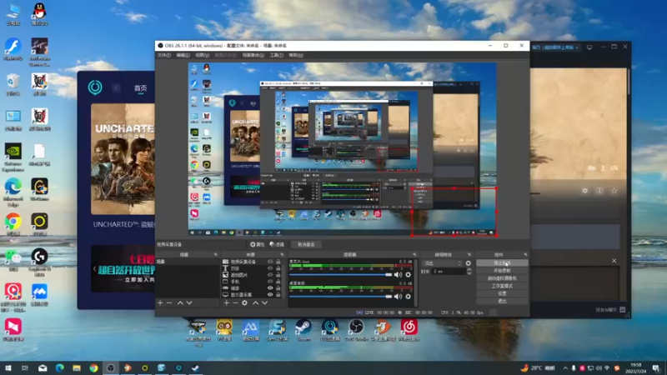
Task: Expand the dropdown in the right window title bar
Action: [577, 47]
